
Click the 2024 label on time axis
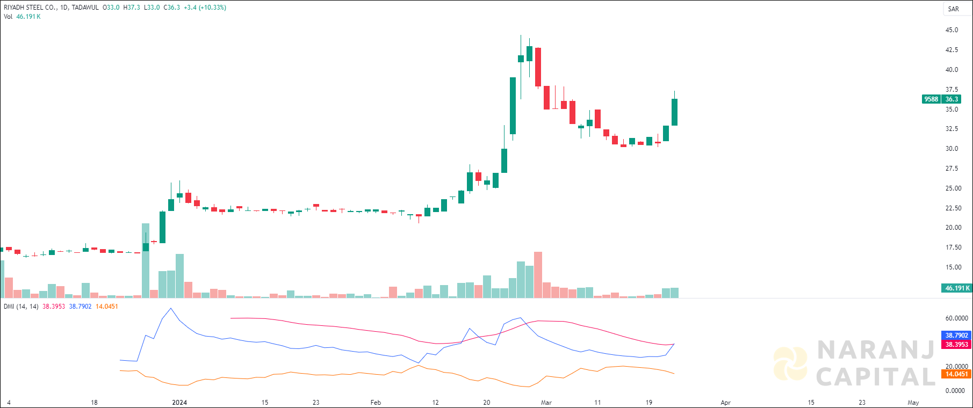(x=179, y=403)
